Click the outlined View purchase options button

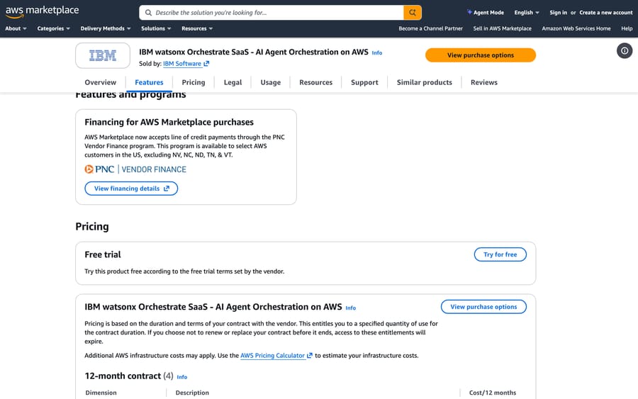(x=483, y=307)
